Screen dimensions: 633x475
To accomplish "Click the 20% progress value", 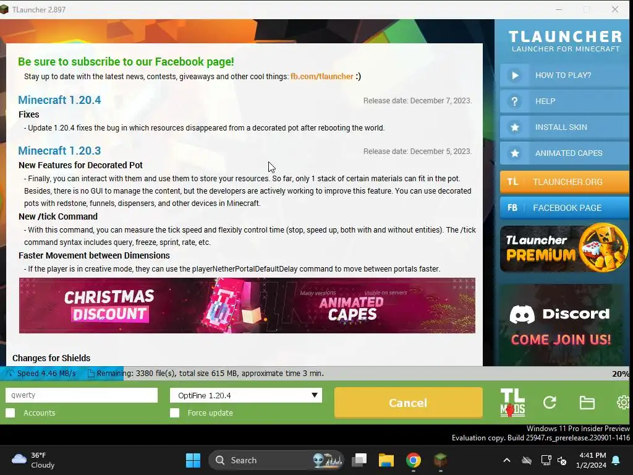I will [621, 374].
